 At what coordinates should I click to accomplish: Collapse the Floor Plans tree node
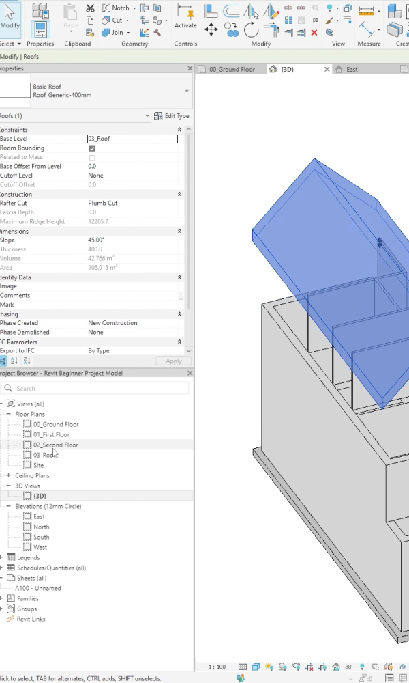tap(9, 414)
